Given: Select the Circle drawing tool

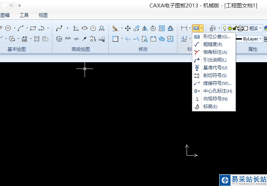Looking at the screenshot, I should (x=8, y=28).
